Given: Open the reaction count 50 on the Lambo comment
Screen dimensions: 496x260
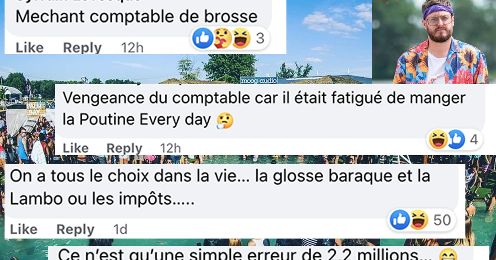Looking at the screenshot, I should click(442, 220).
